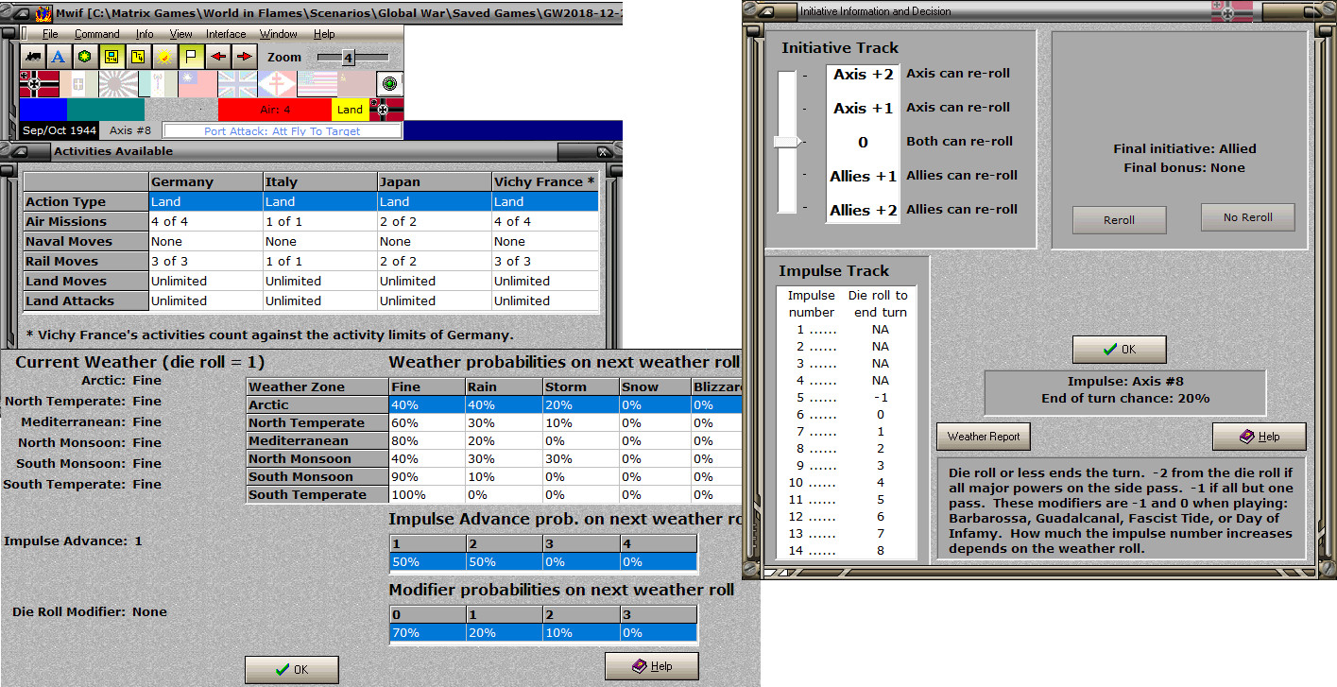The width and height of the screenshot is (1337, 687).
Task: Click the Land Attacks row header
Action: click(x=86, y=301)
